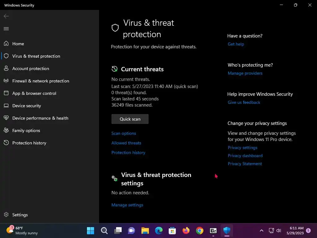Image resolution: width=317 pixels, height=238 pixels.
Task: Click the shield icon by the page title
Action: [x=115, y=28]
